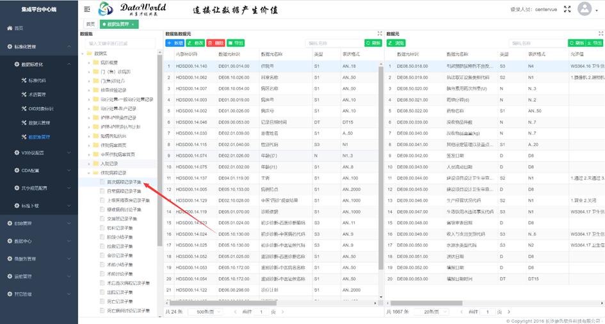Collapse the 住院病程记录 tree folder

[x=89, y=173]
